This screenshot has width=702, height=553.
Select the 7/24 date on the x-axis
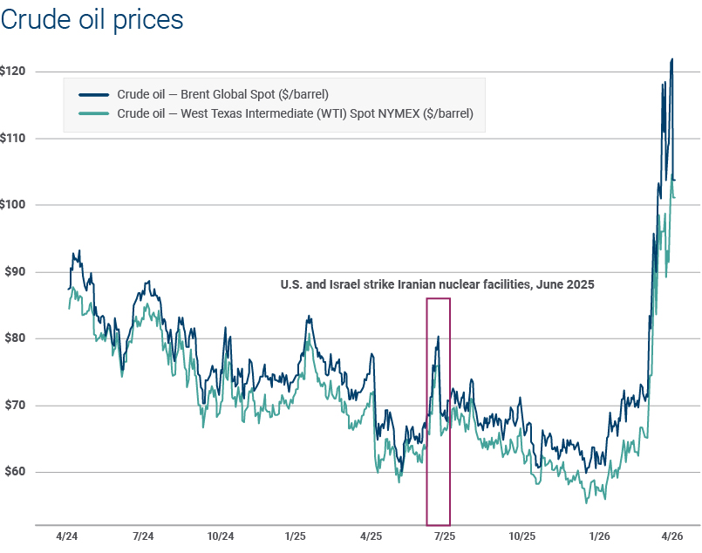pos(143,535)
